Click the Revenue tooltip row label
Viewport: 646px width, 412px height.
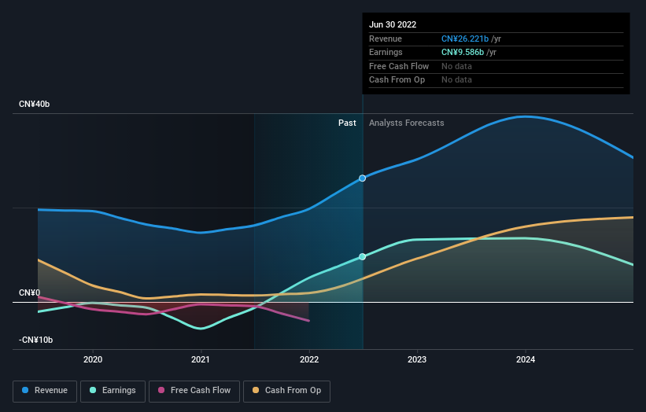[x=386, y=39]
